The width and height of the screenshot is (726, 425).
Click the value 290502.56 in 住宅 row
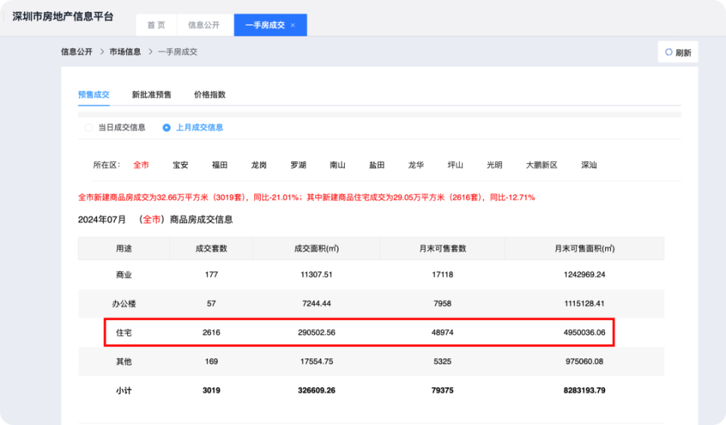tap(317, 333)
